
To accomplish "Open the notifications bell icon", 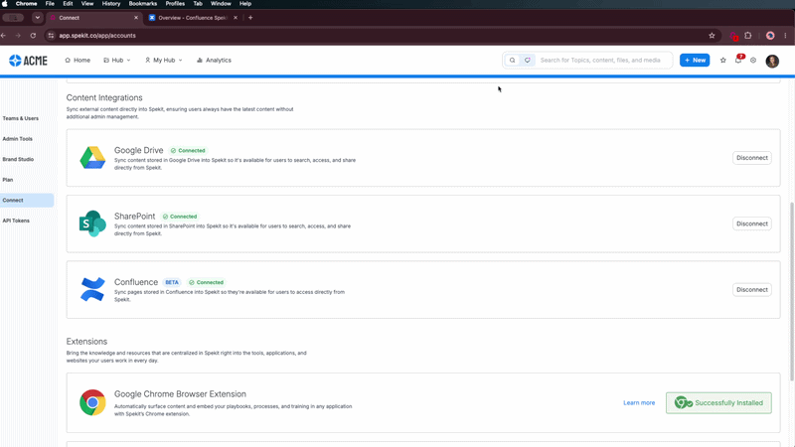I will point(738,60).
